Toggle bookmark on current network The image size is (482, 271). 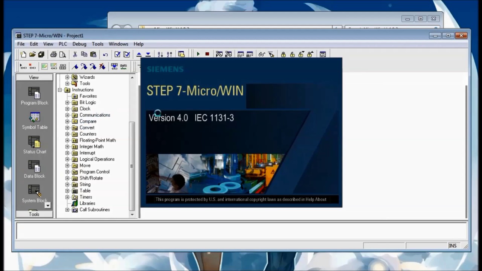coord(75,67)
